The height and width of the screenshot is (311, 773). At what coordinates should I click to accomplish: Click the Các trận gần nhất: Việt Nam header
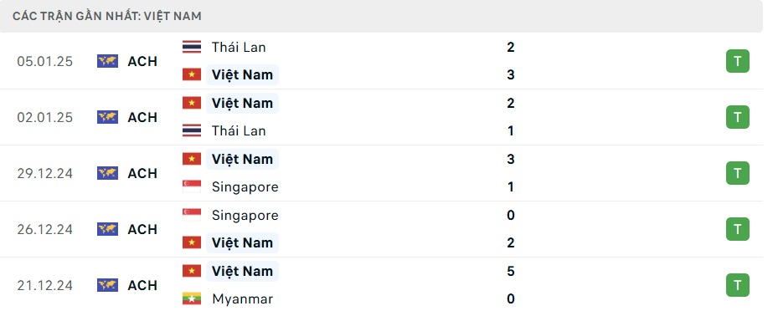click(x=107, y=16)
